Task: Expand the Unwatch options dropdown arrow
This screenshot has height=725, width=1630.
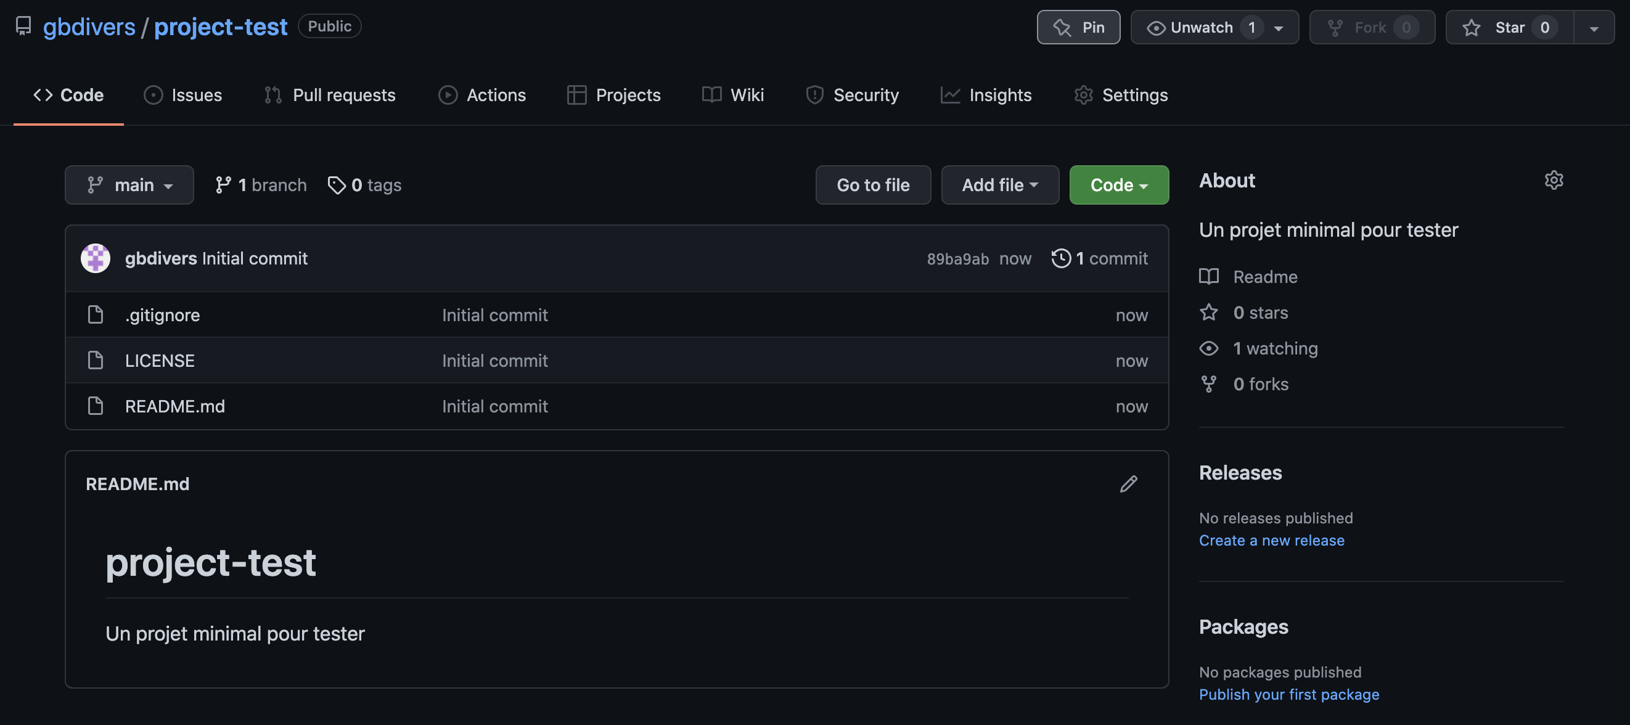Action: (x=1279, y=28)
